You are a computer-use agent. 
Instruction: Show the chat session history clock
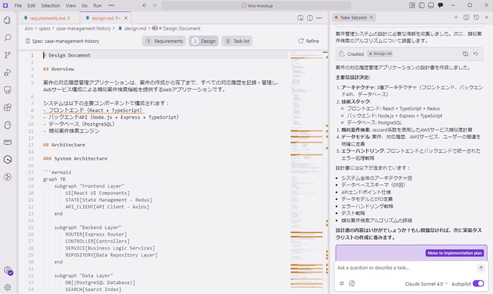click(x=477, y=18)
